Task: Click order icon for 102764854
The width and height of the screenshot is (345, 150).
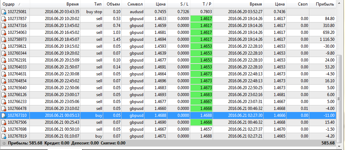Action: [x=4, y=81]
